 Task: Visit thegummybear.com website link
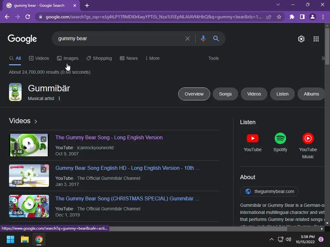tap(269, 191)
